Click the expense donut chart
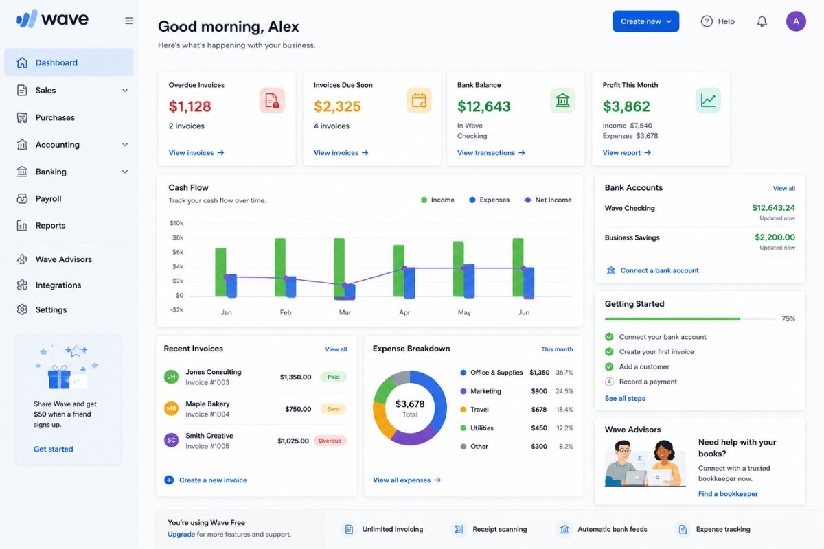Image resolution: width=824 pixels, height=549 pixels. pos(410,408)
